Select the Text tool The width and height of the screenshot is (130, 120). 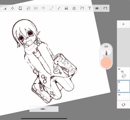(89, 8)
